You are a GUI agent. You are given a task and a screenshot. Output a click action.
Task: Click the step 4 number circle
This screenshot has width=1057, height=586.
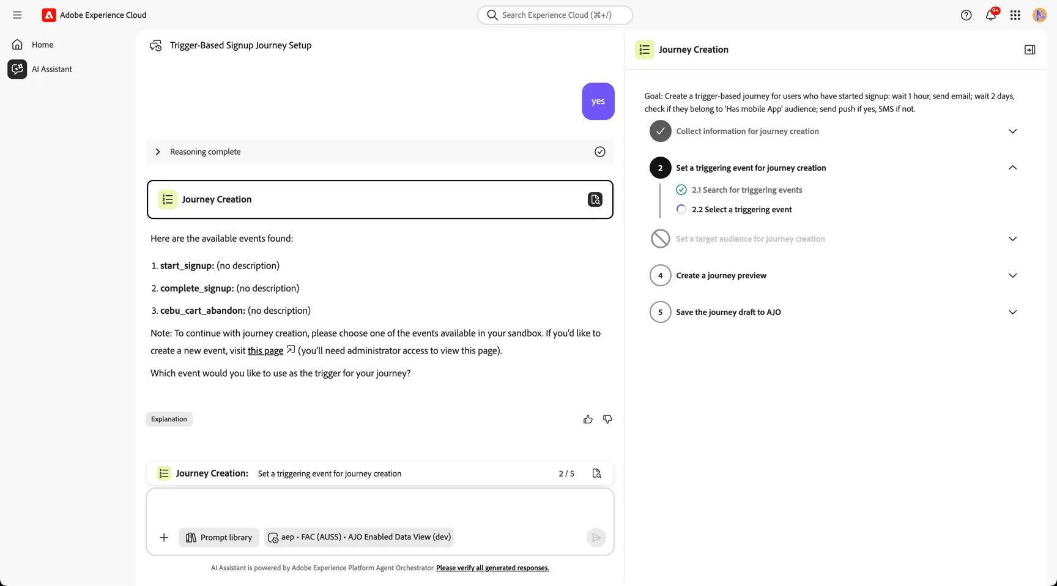point(660,275)
